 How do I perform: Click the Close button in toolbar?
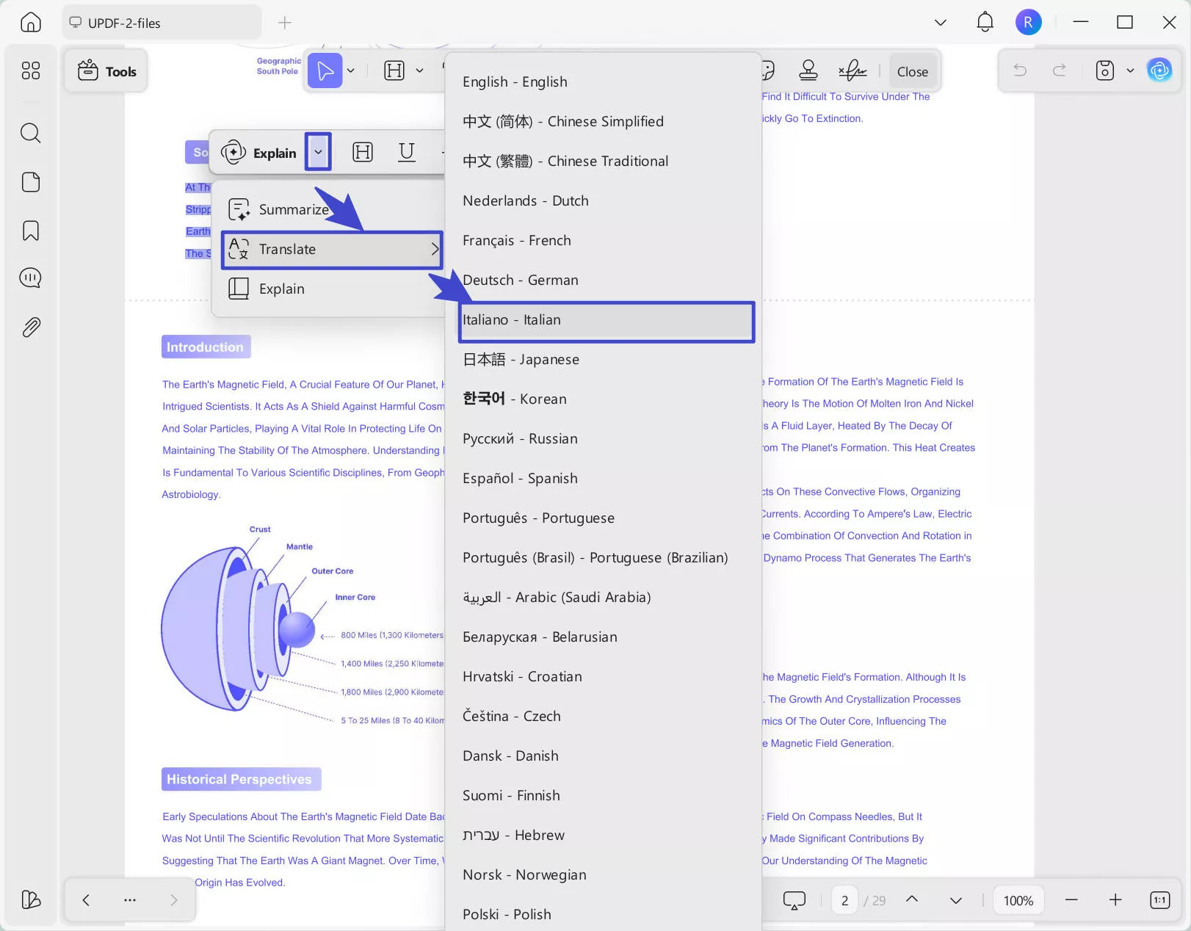tap(913, 71)
